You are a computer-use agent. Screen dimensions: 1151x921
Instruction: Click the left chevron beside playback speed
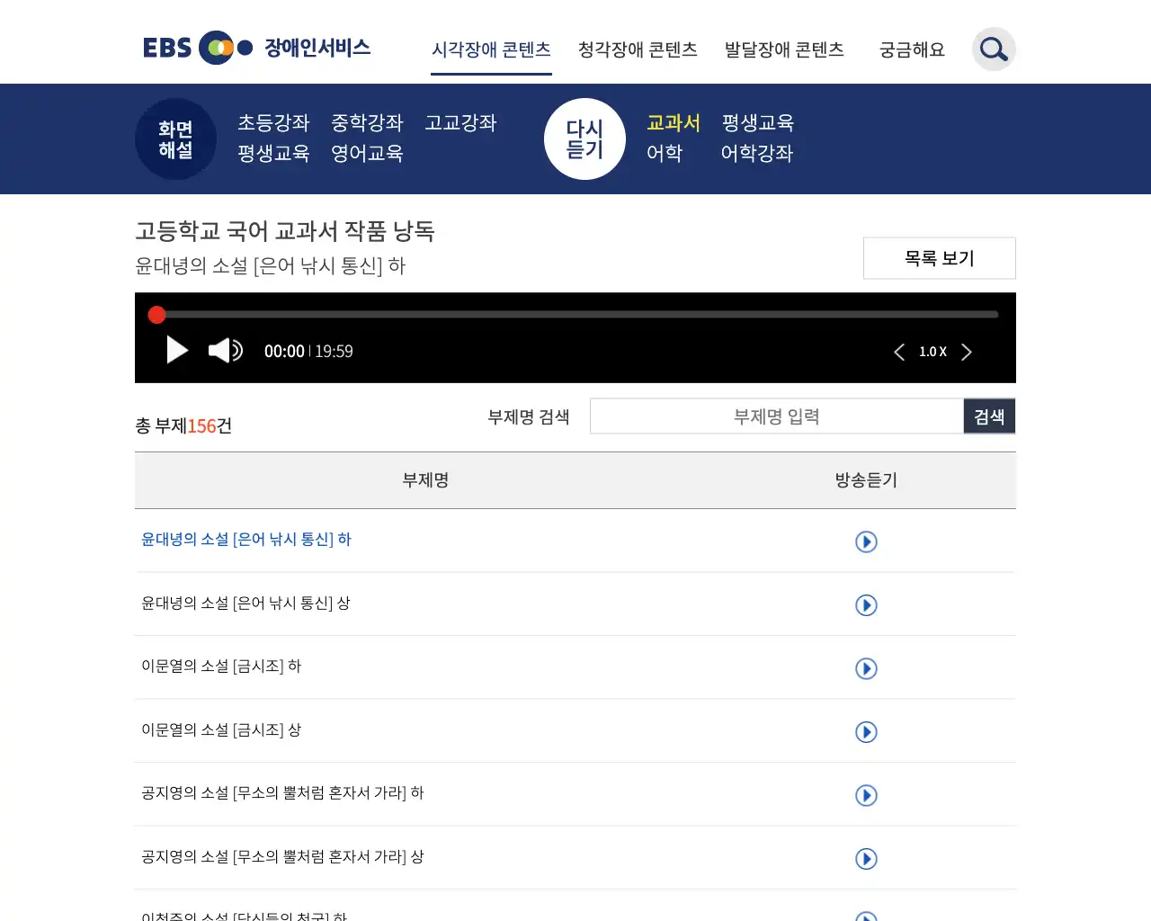click(x=898, y=352)
